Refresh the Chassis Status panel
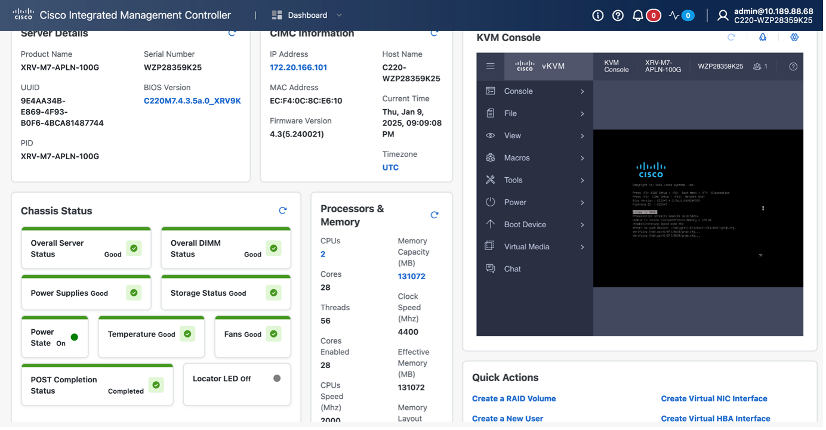Viewport: 826px width, 430px height. pos(283,211)
